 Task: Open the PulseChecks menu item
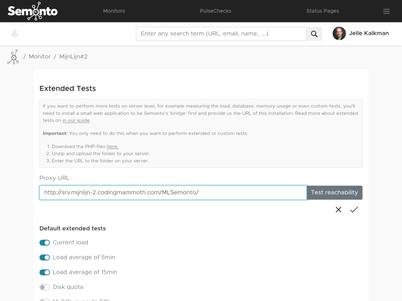(x=216, y=11)
